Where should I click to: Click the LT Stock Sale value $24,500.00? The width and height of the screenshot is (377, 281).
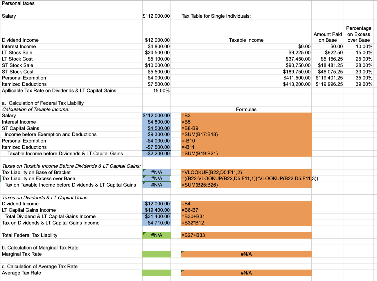point(156,52)
